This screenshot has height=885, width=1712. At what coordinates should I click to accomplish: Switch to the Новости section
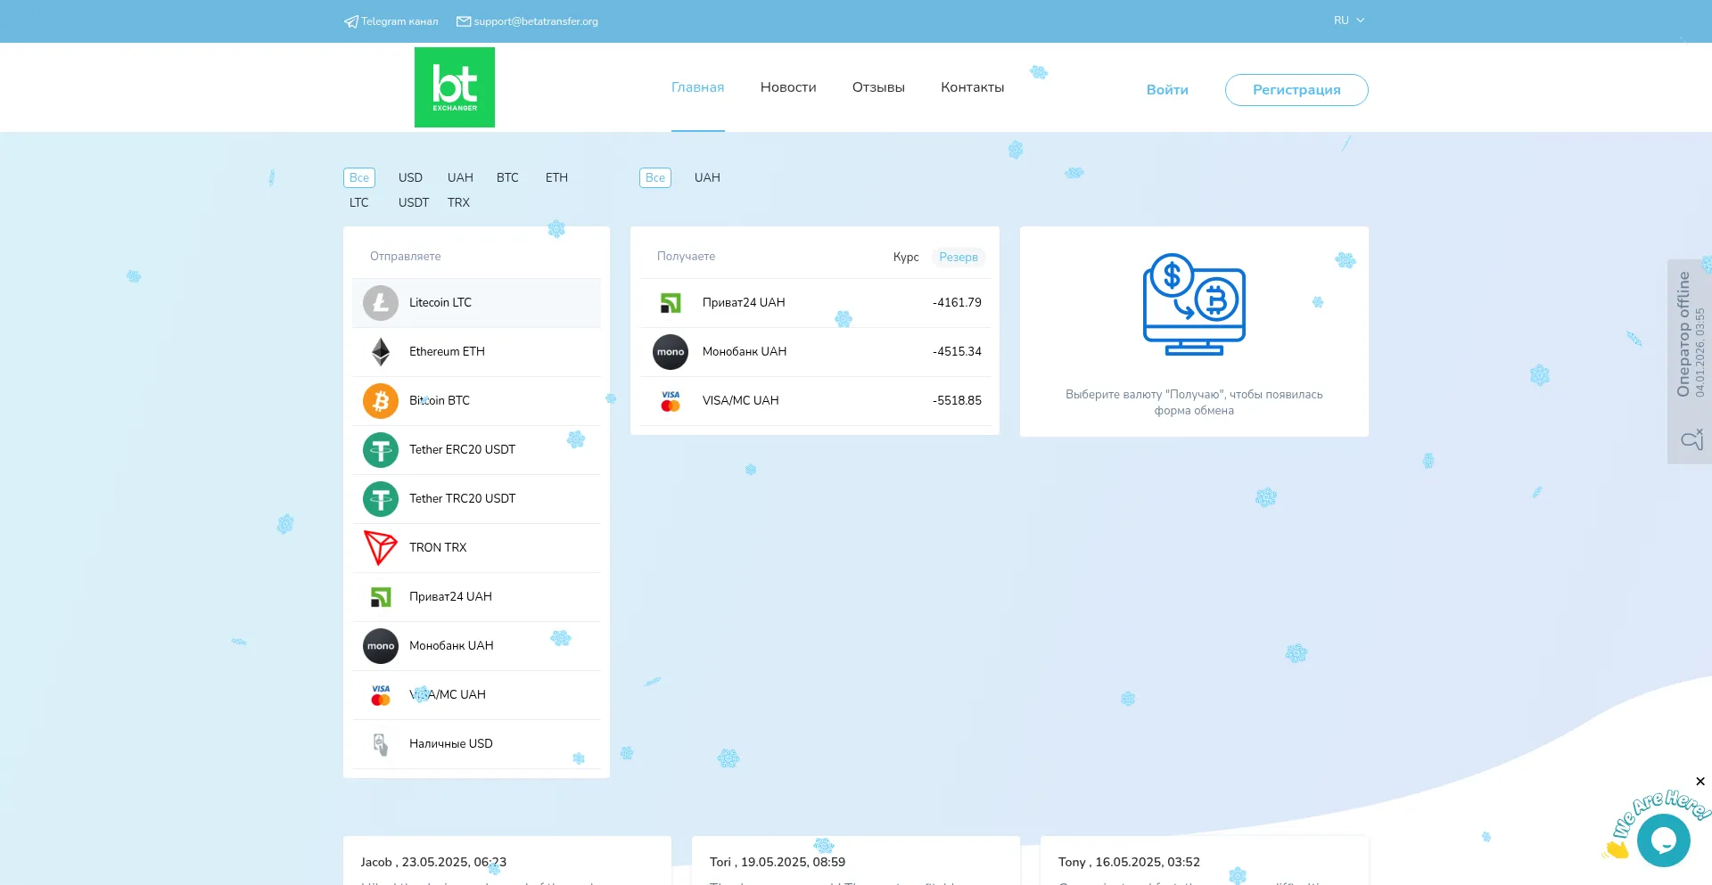coord(788,86)
